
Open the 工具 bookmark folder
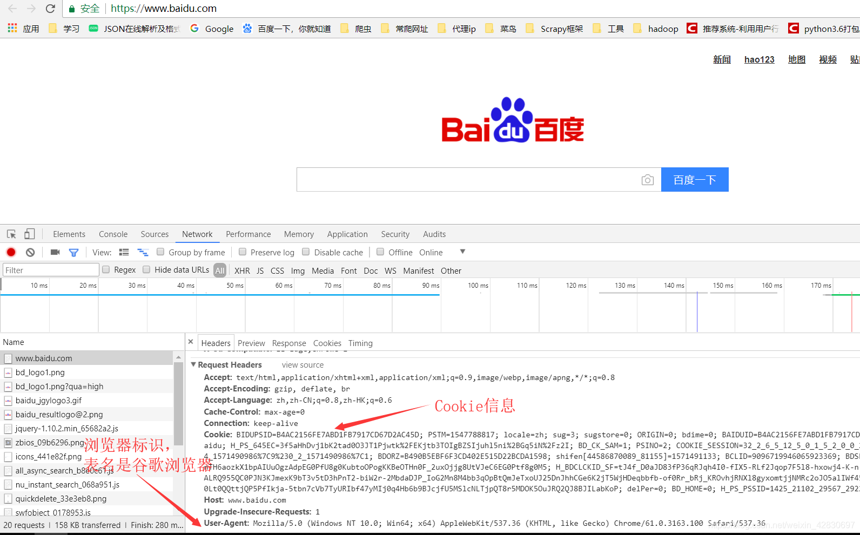pyautogui.click(x=608, y=29)
